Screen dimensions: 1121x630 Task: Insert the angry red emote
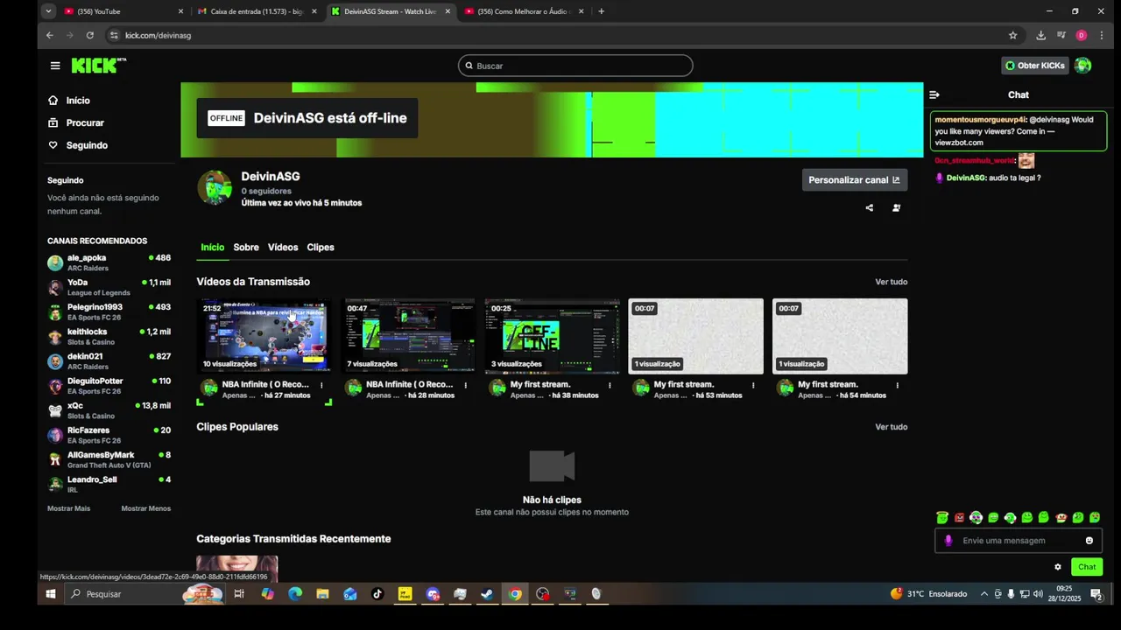tap(959, 518)
